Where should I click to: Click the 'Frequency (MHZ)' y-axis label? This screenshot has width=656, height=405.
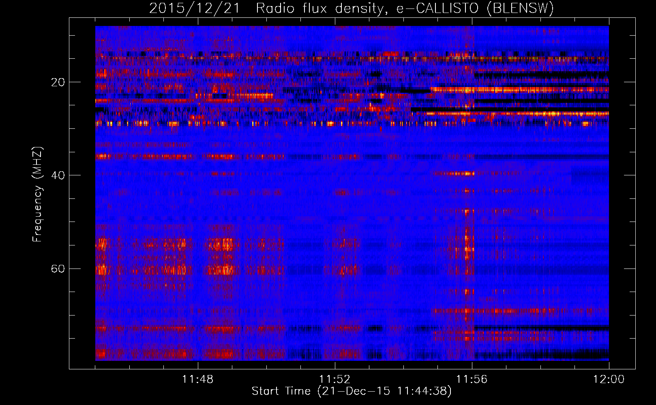point(37,195)
